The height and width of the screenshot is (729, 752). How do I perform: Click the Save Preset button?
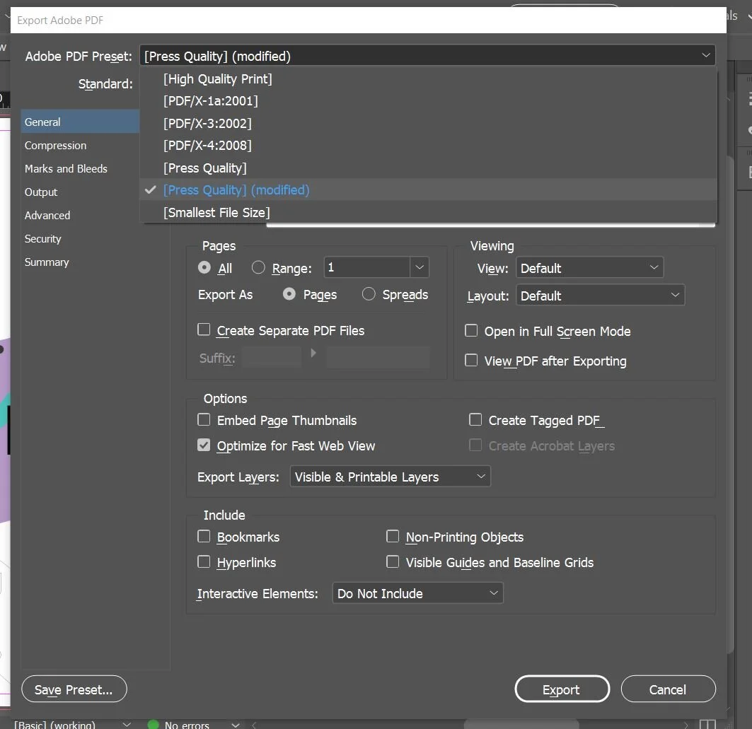[74, 689]
